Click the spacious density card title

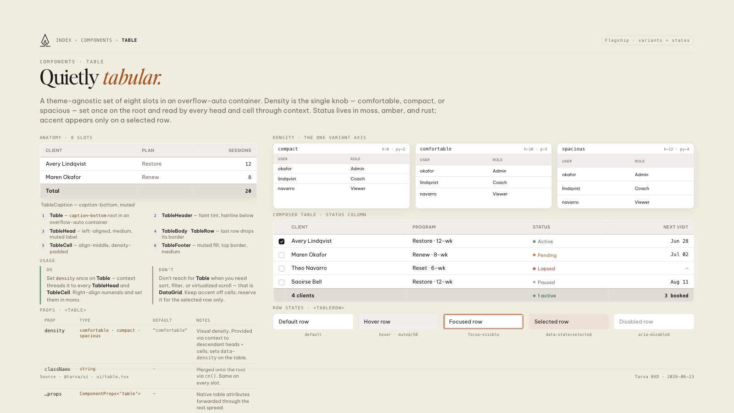click(573, 149)
